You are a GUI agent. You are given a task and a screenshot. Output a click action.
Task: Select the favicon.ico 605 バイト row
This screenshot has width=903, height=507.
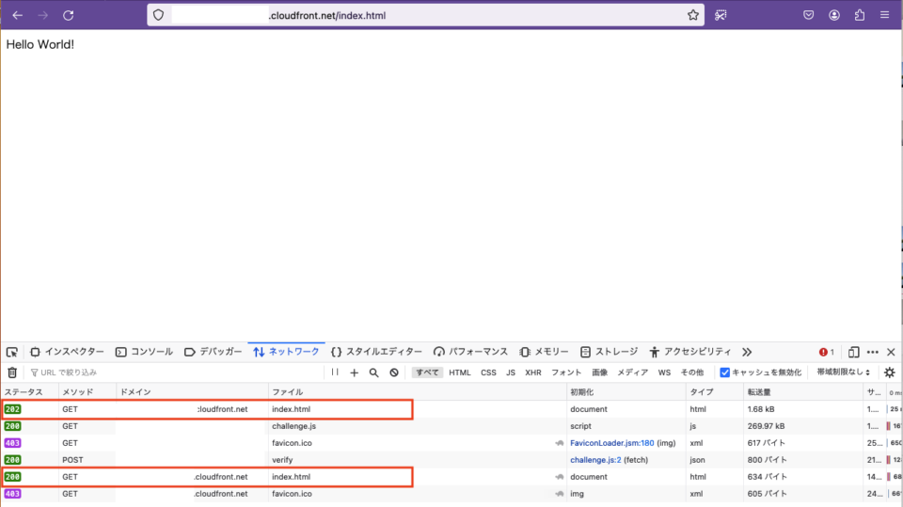click(x=451, y=494)
